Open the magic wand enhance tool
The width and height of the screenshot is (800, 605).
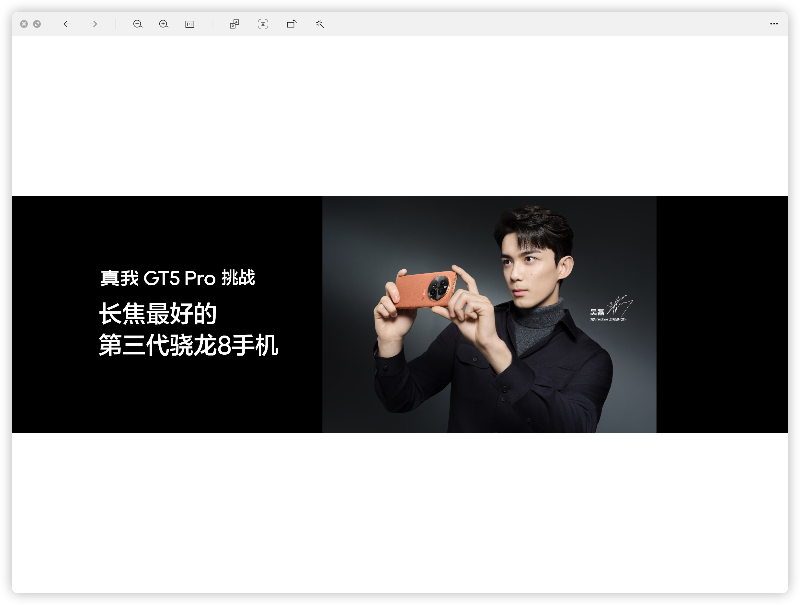[320, 24]
